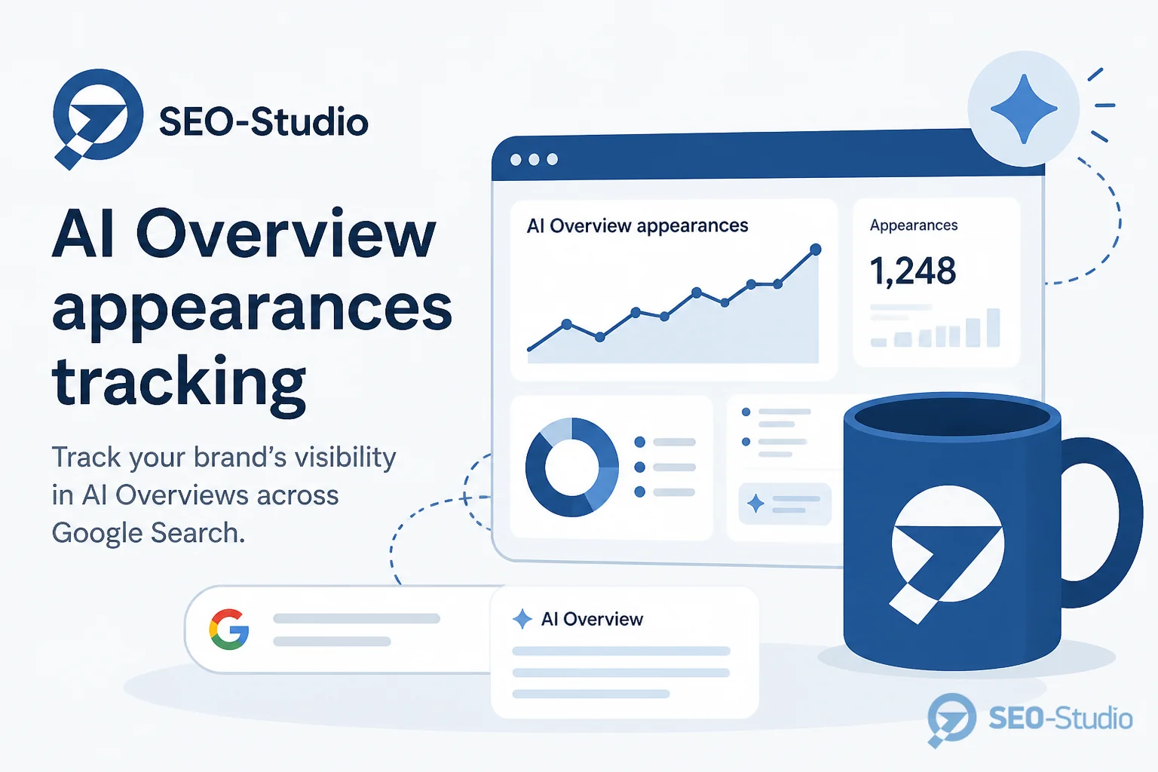Click the large sparkle icon in the circle
The height and width of the screenshot is (772, 1158).
pyautogui.click(x=1024, y=109)
